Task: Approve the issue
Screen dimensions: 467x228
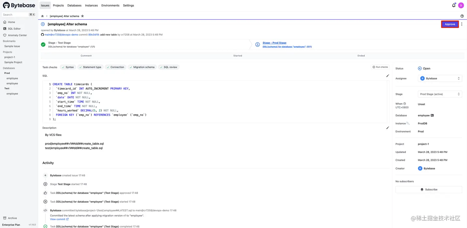Action: point(450,24)
